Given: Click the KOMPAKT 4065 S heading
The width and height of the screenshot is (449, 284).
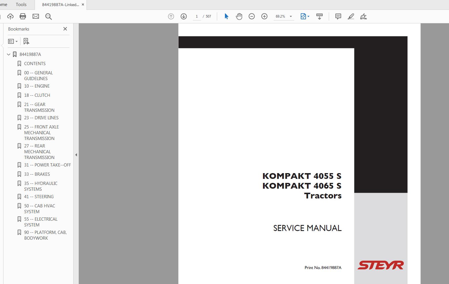Looking at the screenshot, I should (x=302, y=186).
